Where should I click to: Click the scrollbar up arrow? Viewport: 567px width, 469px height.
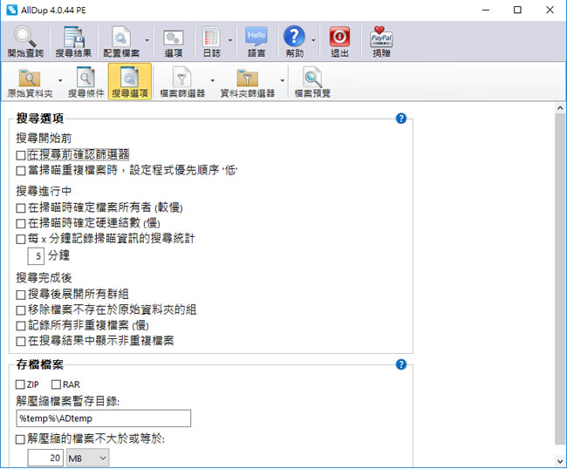tap(560, 108)
